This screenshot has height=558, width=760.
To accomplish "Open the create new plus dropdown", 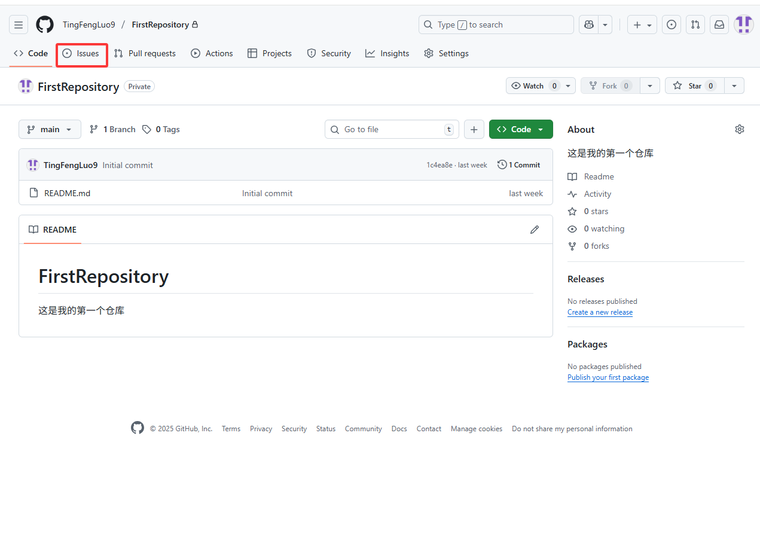I will click(642, 25).
